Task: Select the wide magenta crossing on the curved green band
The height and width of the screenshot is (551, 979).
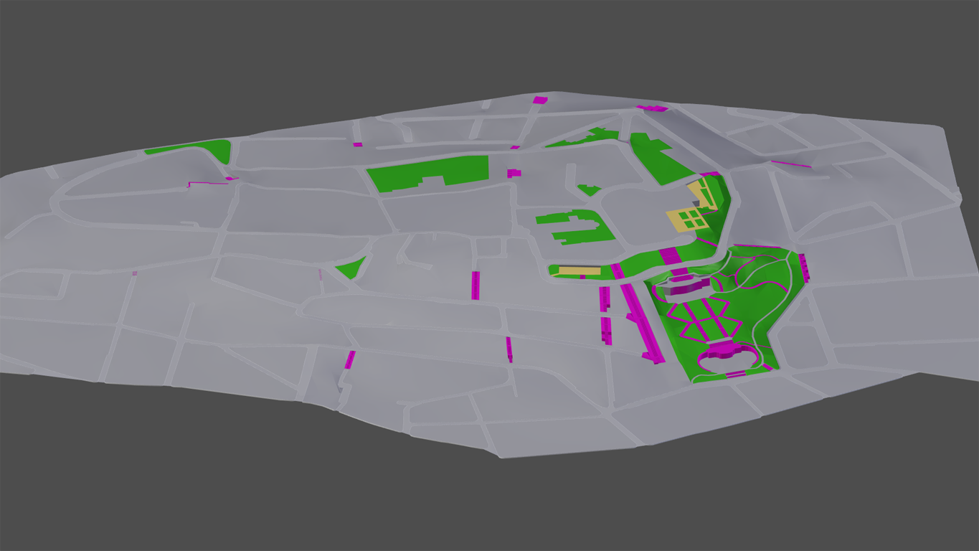Action: pos(671,255)
